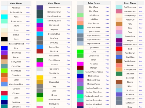145x108 pixels.
Task: Click the LightSteelBlue name cell
Action: pos(94,43)
